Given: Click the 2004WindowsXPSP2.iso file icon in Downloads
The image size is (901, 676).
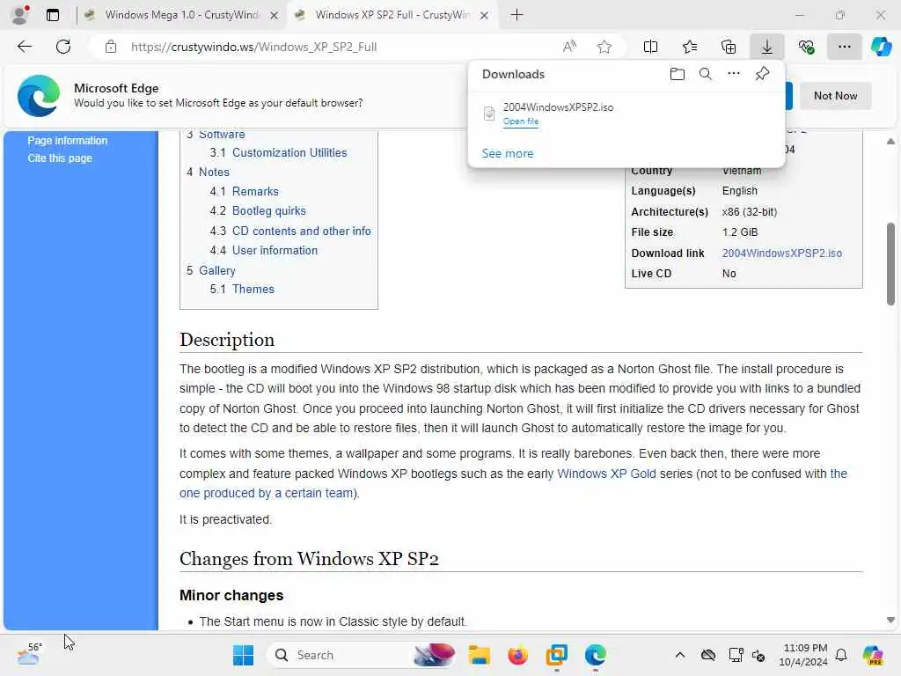Looking at the screenshot, I should point(489,114).
